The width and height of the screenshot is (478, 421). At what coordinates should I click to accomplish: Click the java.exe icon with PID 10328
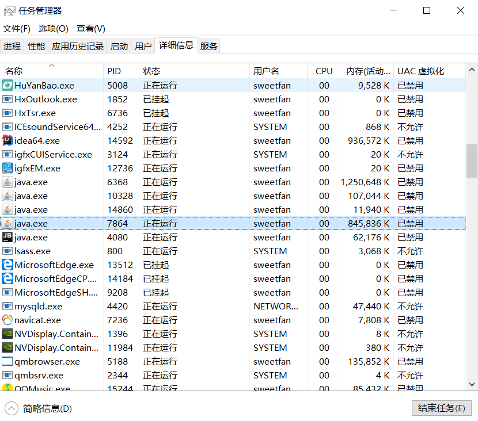[7, 196]
